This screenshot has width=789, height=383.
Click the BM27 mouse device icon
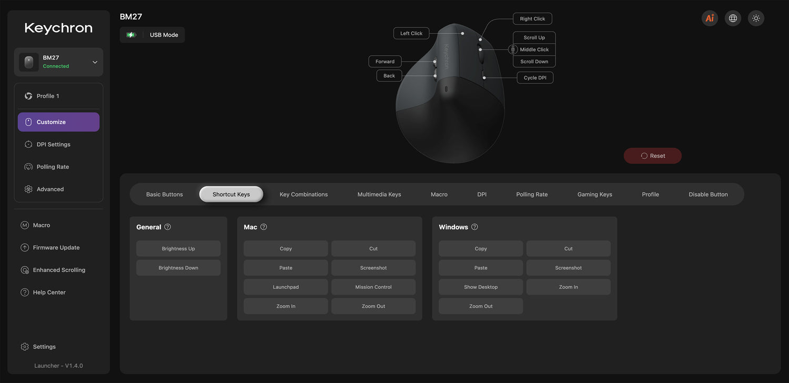29,62
